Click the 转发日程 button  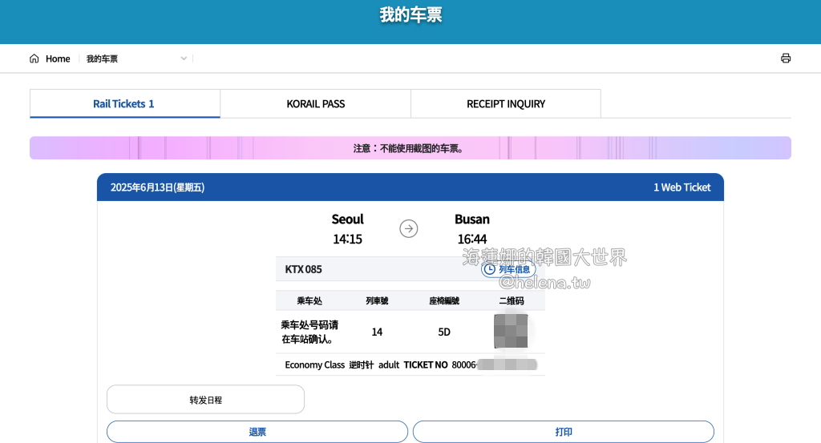click(x=205, y=400)
